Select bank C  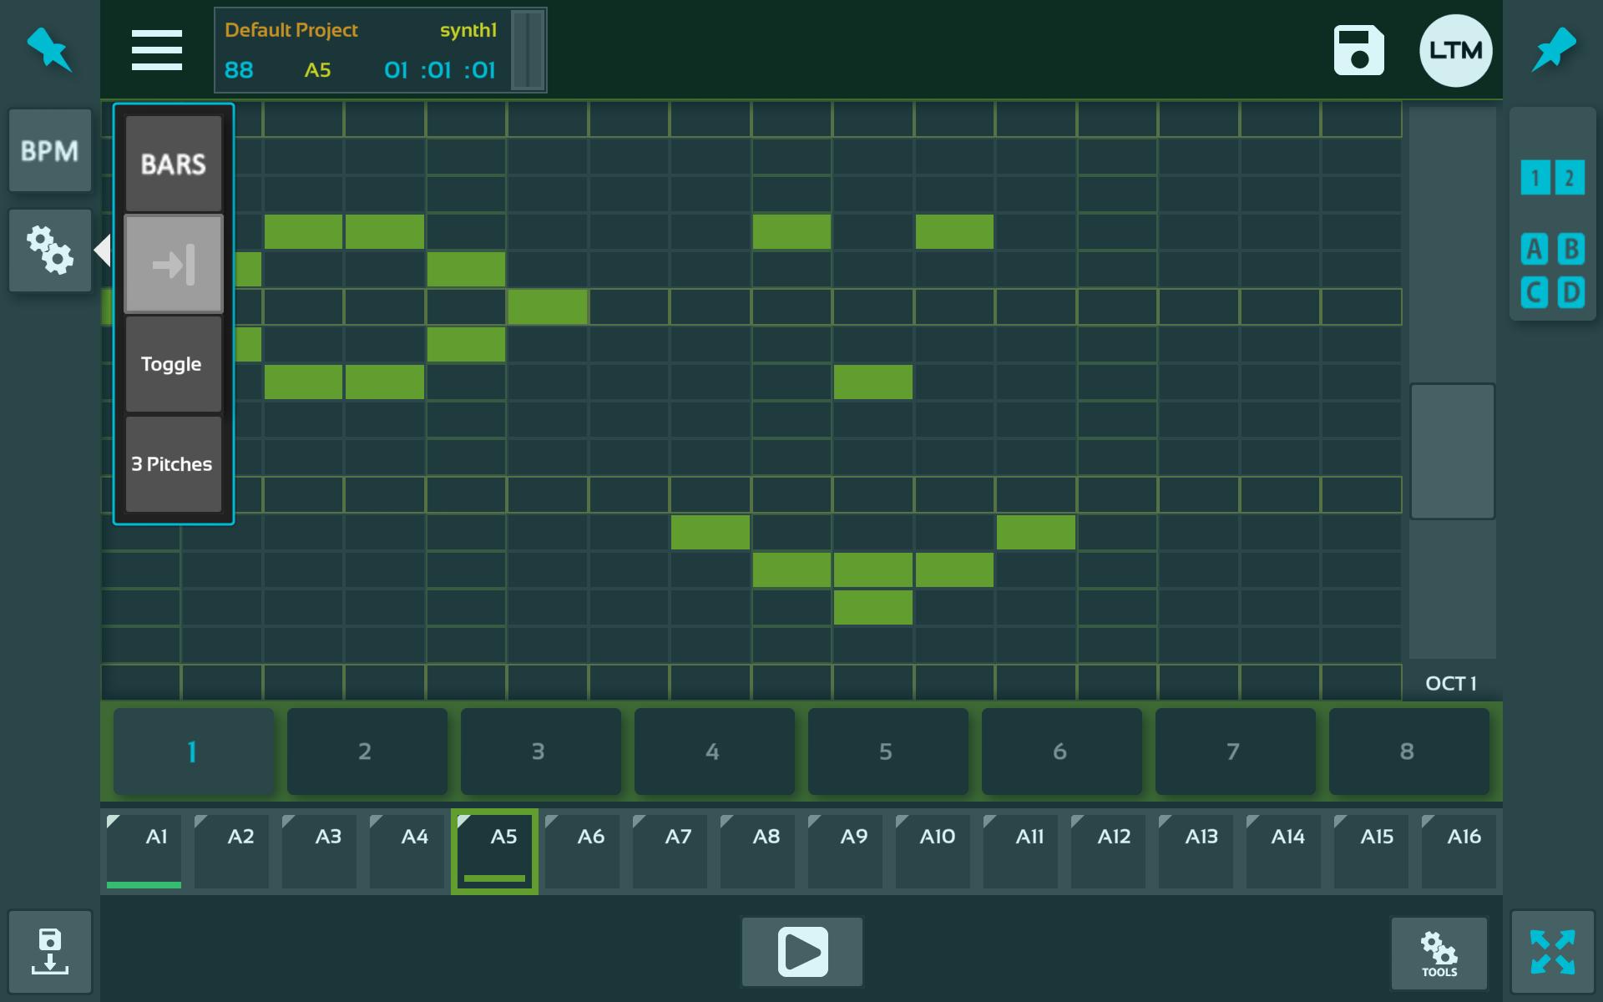pos(1534,292)
